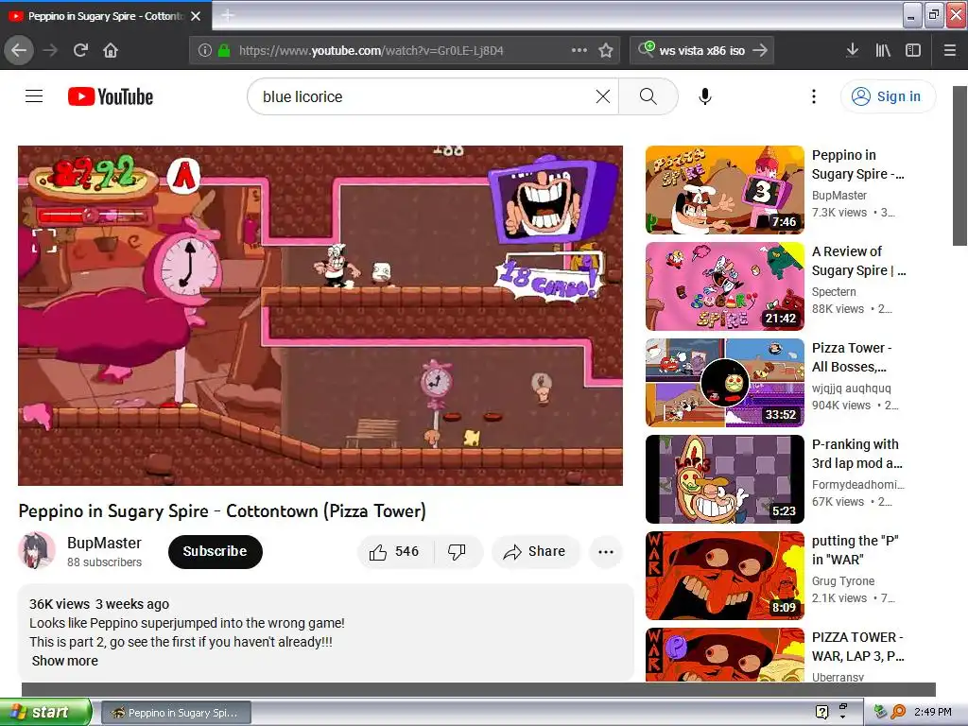Image resolution: width=968 pixels, height=726 pixels.
Task: Subscribe to BupMaster
Action: click(215, 551)
